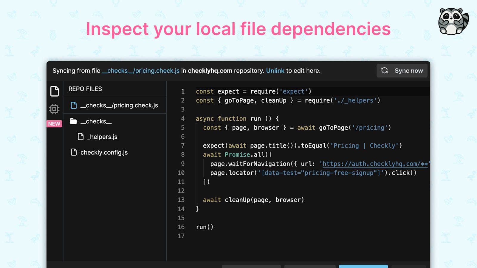477x268 pixels.
Task: Click the blue button at bottom bar
Action: pos(363,266)
